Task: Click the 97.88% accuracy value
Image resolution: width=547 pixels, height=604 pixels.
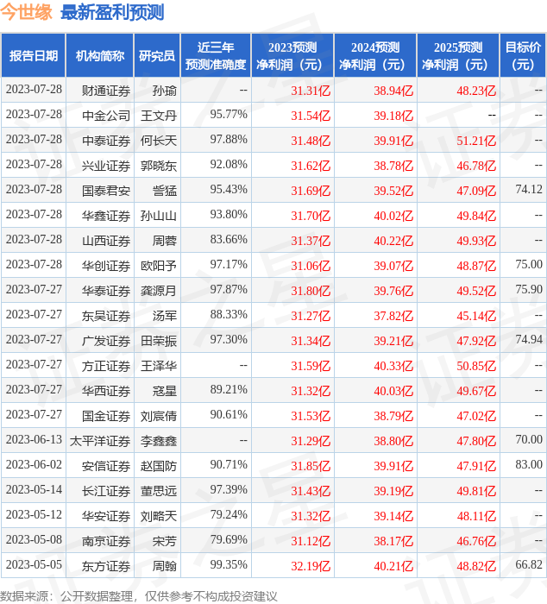Action: (x=229, y=139)
